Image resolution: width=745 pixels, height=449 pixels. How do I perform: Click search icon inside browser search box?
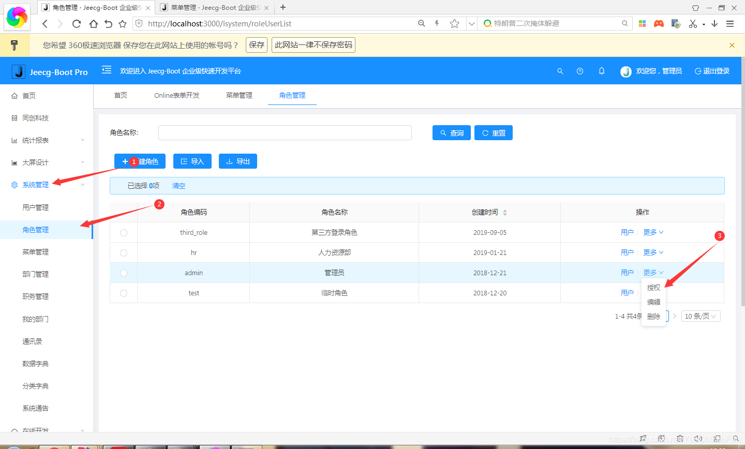pyautogui.click(x=624, y=23)
